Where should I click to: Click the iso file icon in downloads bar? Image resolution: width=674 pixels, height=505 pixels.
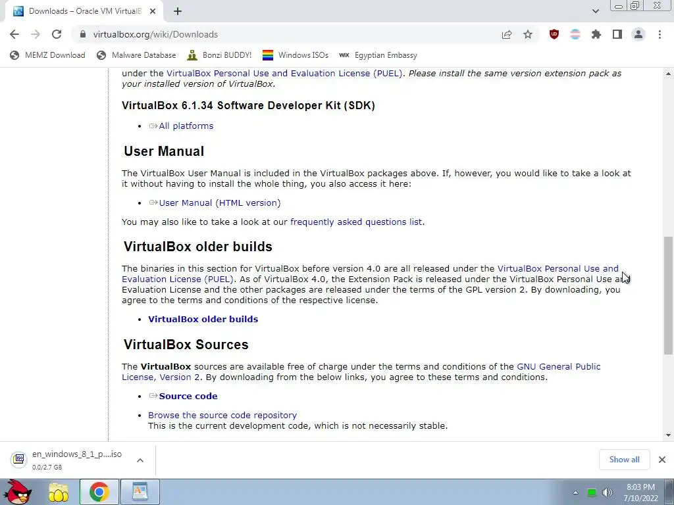tap(19, 460)
